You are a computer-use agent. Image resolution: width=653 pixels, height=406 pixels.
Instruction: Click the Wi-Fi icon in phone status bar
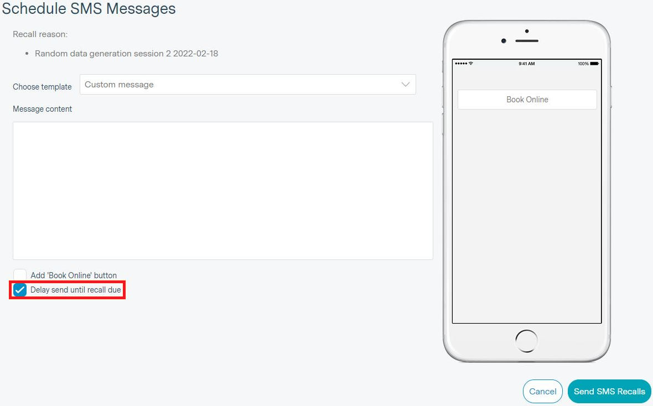(x=471, y=63)
